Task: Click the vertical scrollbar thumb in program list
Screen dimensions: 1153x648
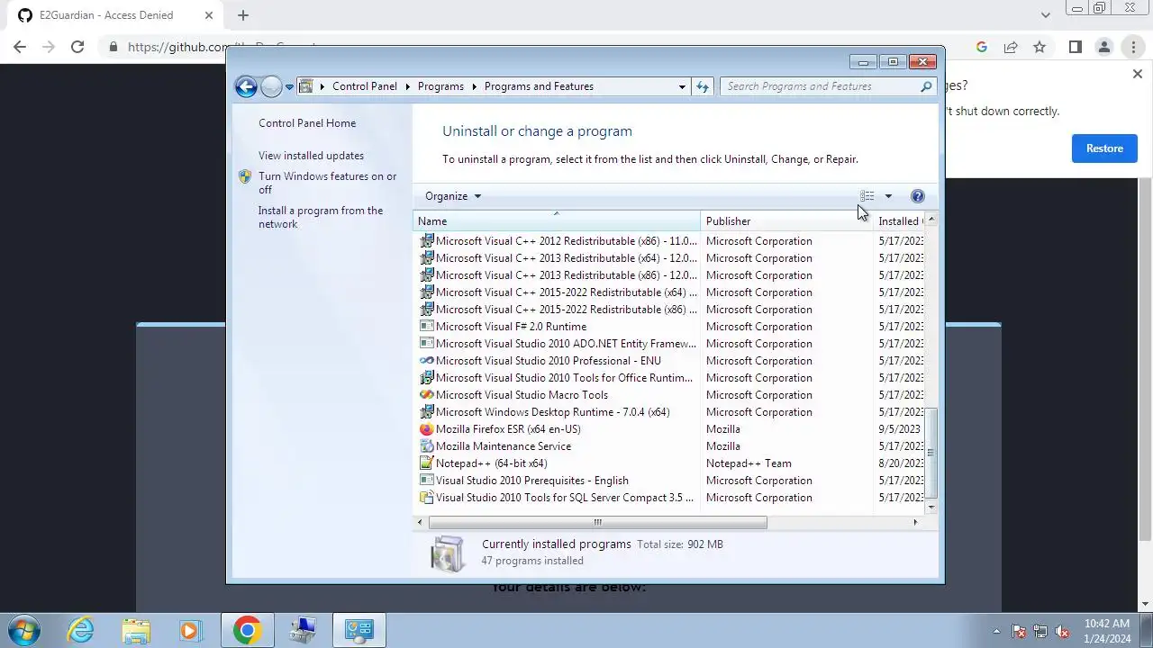Action: tap(931, 453)
